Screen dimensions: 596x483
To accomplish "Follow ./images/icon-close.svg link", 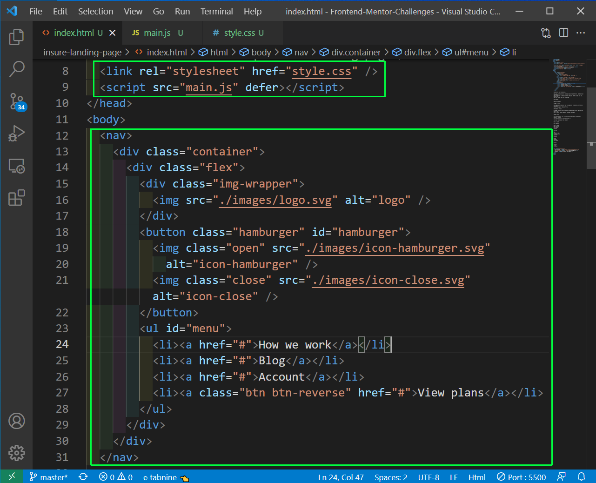I will tap(388, 280).
